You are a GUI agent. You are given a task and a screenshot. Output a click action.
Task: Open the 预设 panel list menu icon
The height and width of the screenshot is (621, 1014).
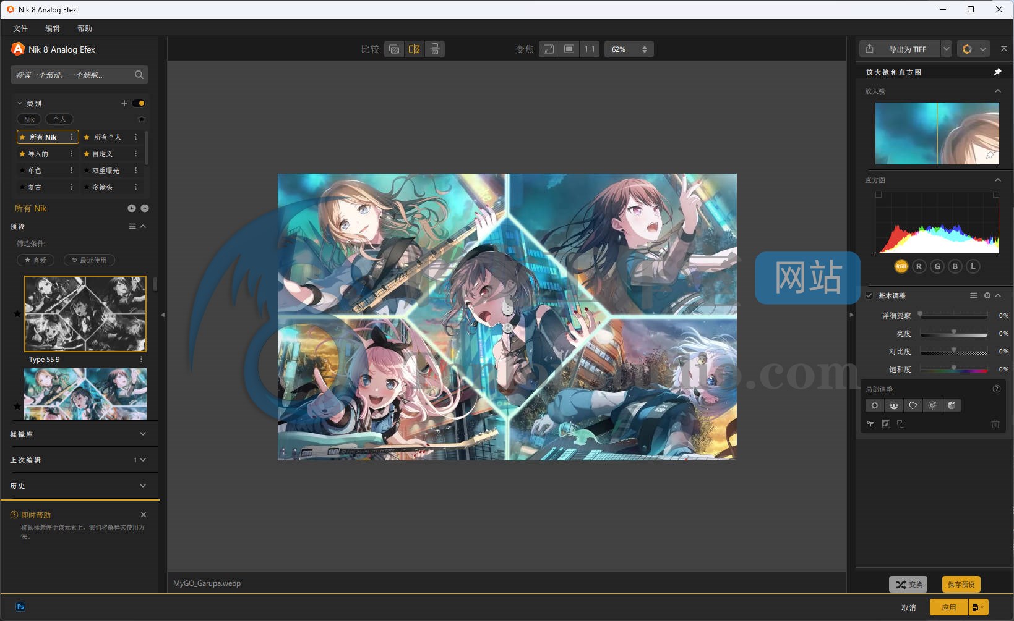pyautogui.click(x=132, y=226)
